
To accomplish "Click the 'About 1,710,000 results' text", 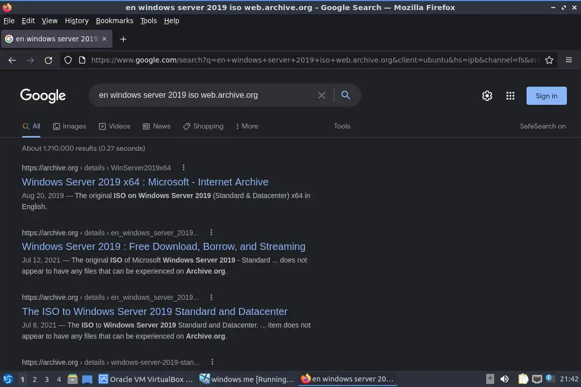I will tap(83, 148).
